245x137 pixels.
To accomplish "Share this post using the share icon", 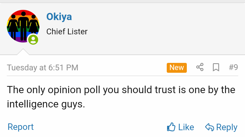I will pyautogui.click(x=200, y=67).
